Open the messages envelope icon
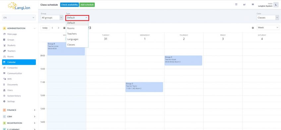The width and height of the screenshot is (281, 130). [x=253, y=5]
